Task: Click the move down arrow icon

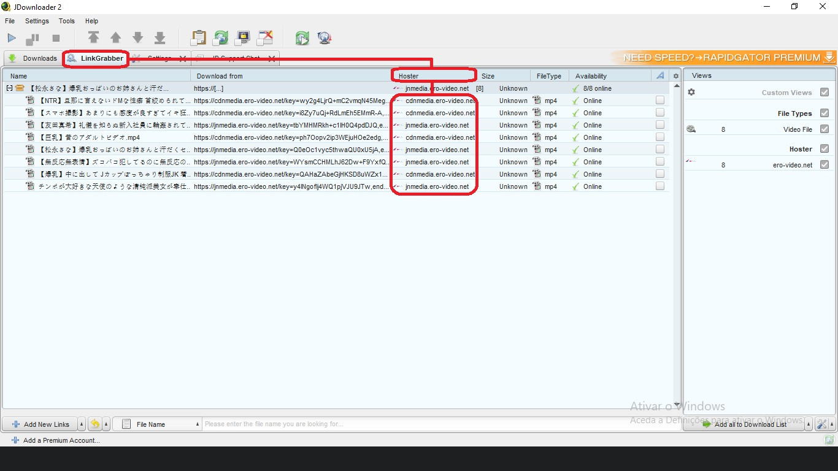Action: click(137, 38)
